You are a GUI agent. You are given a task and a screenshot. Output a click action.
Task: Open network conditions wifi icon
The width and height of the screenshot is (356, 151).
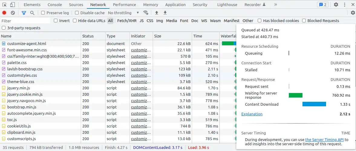[146, 13]
